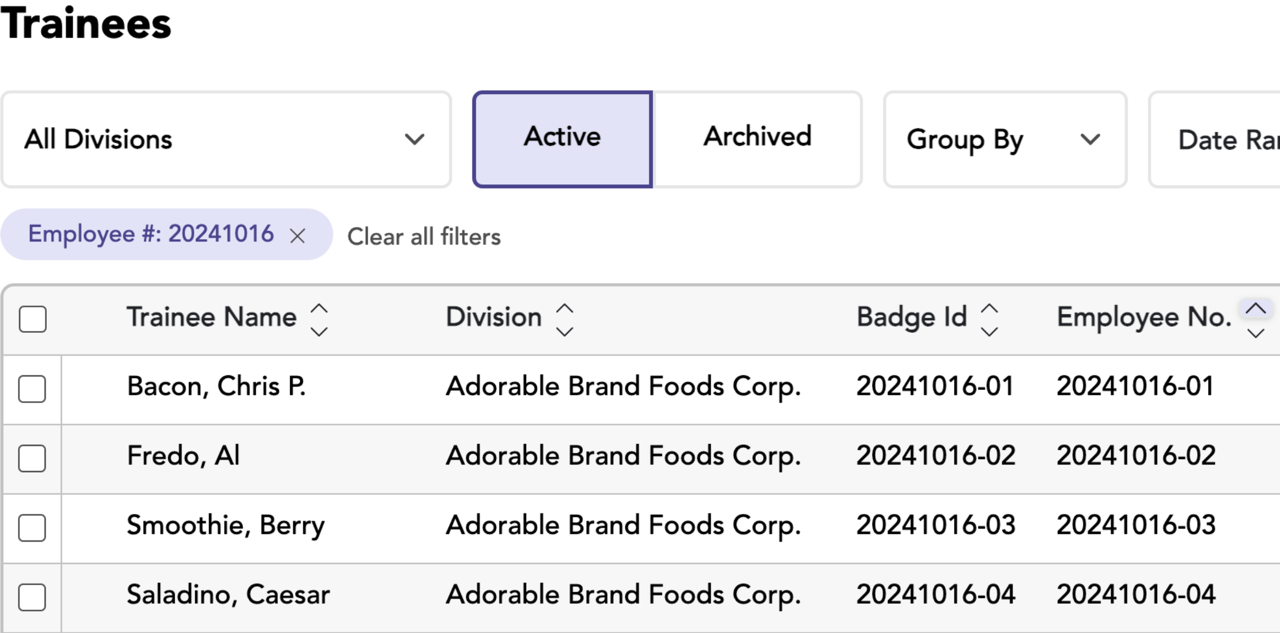Sort Badge Id column ascending arrow
The width and height of the screenshot is (1280, 633).
pyautogui.click(x=989, y=308)
